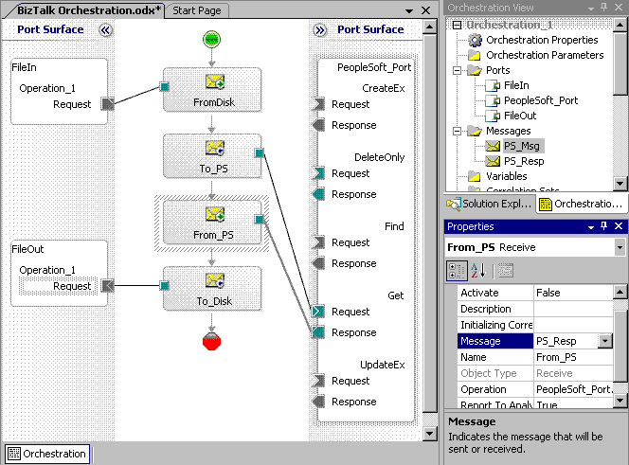Click Get Request connector arrow
The image size is (629, 465).
click(319, 311)
